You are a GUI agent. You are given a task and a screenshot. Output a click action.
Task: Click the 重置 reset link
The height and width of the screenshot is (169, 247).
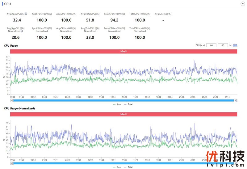235,45
